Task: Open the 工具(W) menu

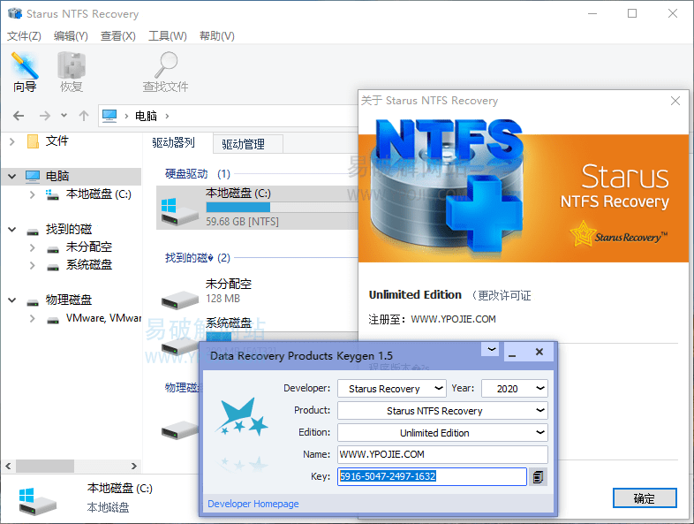Action: (167, 36)
